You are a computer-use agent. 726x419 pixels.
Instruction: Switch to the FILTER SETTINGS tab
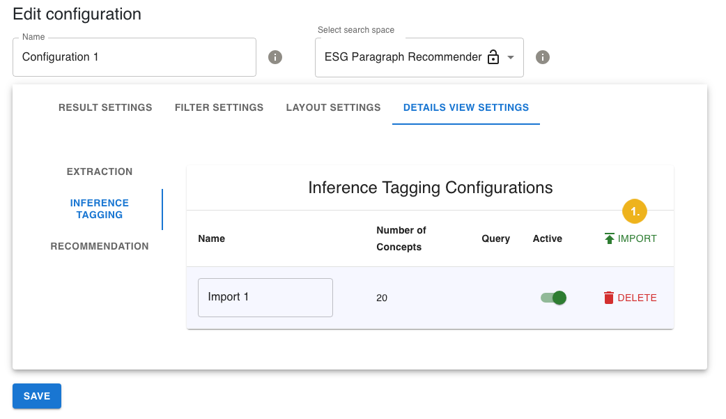[219, 107]
